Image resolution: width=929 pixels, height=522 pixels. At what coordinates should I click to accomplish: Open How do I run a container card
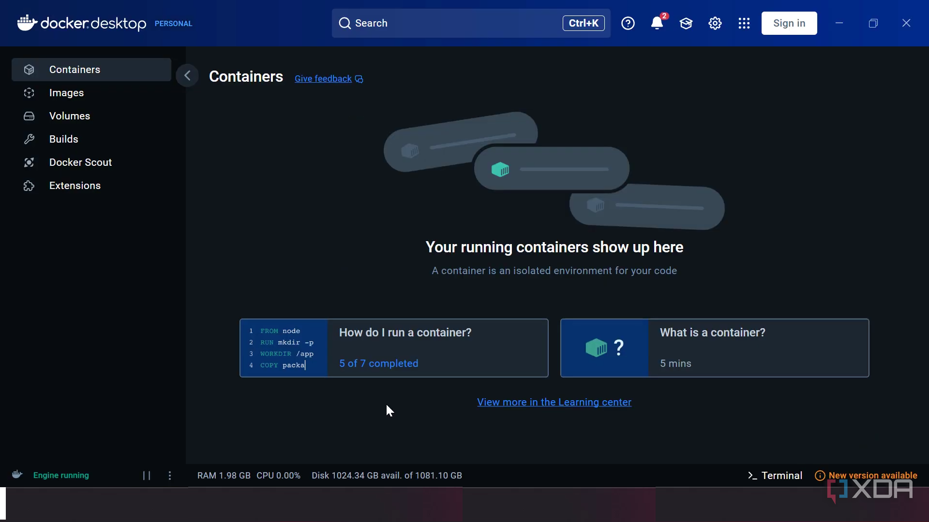(394, 348)
